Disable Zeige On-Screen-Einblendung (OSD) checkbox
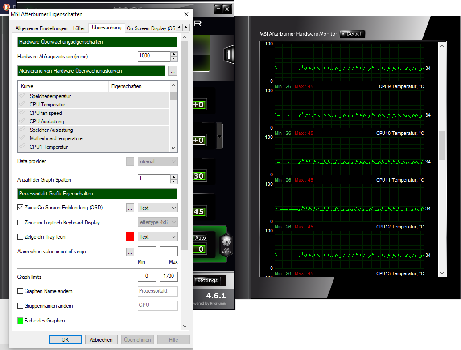461x350 pixels. point(21,208)
